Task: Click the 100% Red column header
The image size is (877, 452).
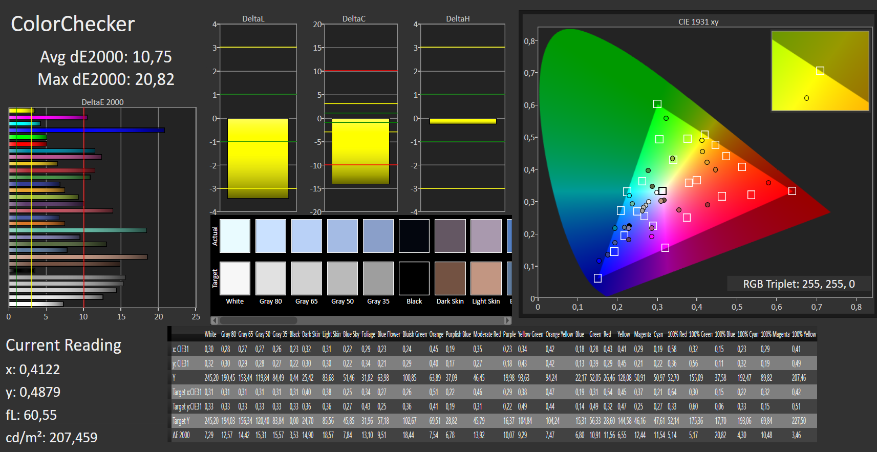Action: click(x=677, y=334)
